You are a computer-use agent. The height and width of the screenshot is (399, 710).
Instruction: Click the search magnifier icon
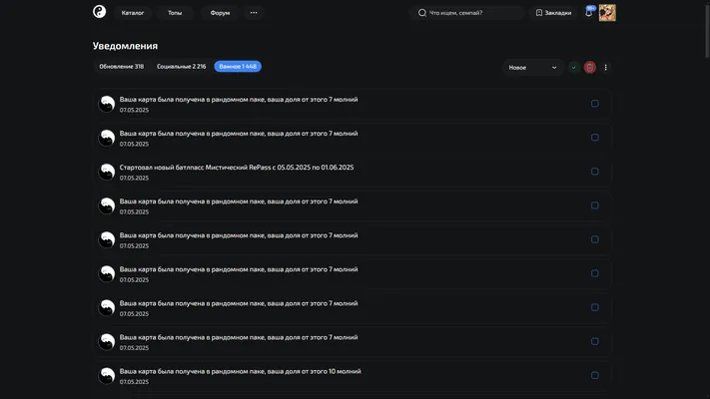point(422,13)
